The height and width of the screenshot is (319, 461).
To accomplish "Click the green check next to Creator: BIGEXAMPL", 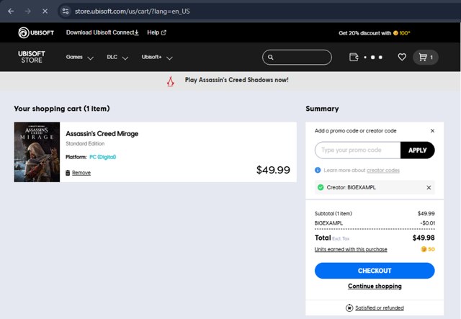I will 321,187.
